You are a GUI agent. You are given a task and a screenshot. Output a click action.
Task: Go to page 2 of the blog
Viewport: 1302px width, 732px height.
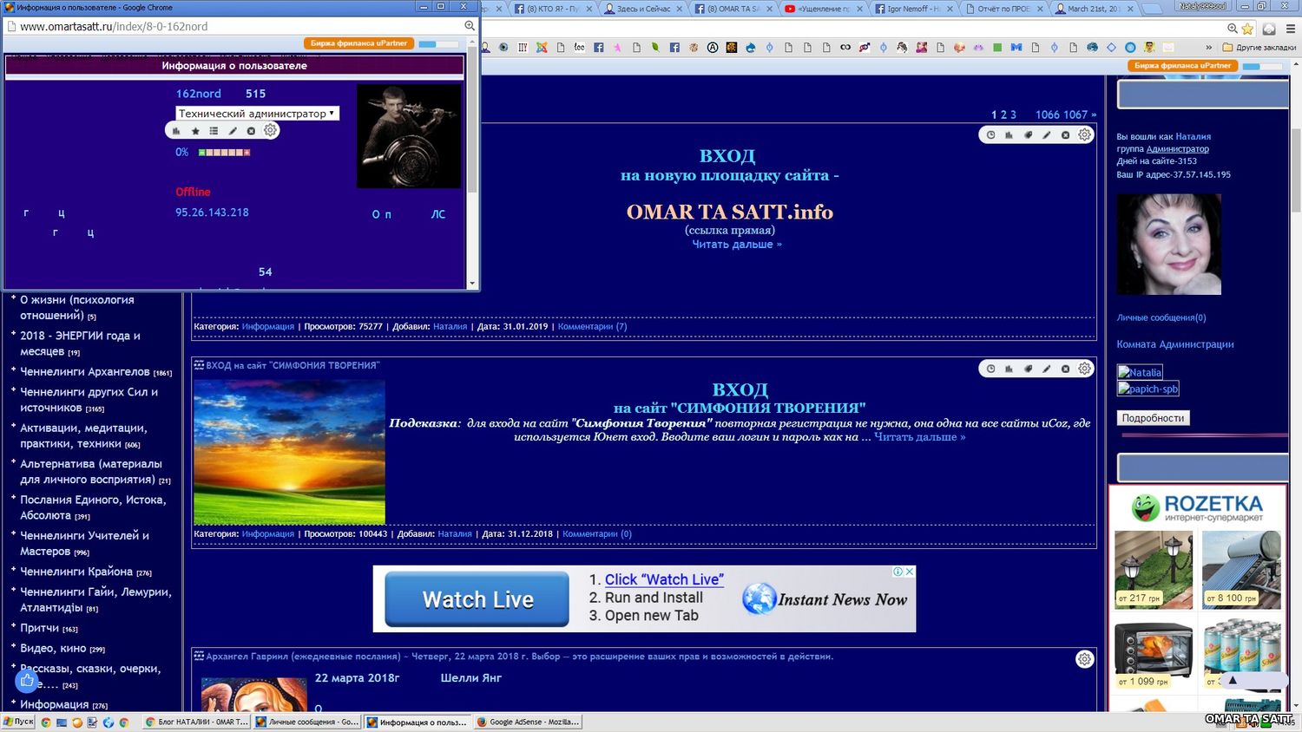click(1003, 114)
